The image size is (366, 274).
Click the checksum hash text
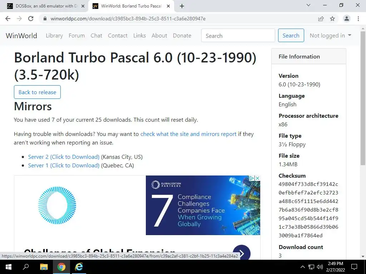(x=308, y=210)
